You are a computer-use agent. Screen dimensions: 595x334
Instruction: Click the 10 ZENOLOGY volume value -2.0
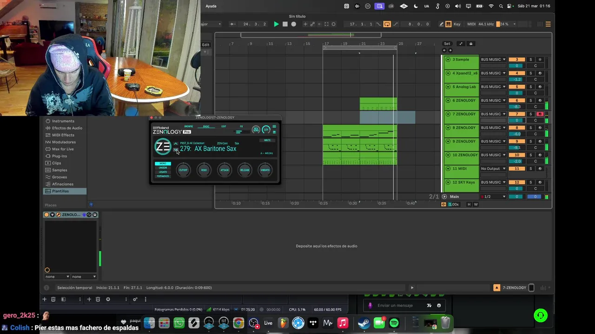pyautogui.click(x=516, y=161)
